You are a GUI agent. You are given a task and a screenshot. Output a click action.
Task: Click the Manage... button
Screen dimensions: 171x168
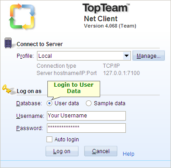pyautogui.click(x=148, y=56)
